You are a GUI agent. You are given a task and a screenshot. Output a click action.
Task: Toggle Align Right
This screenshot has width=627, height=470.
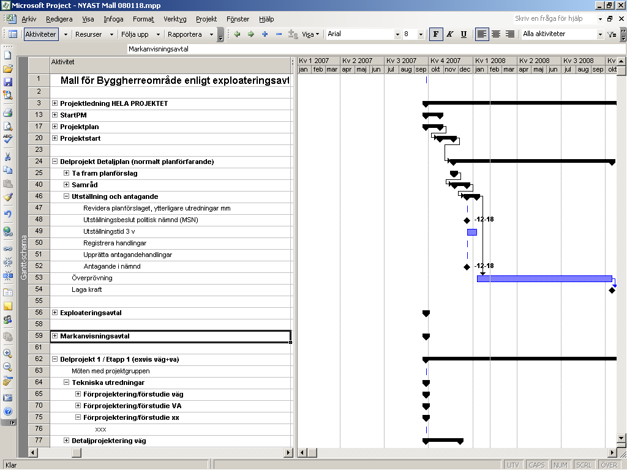click(510, 34)
